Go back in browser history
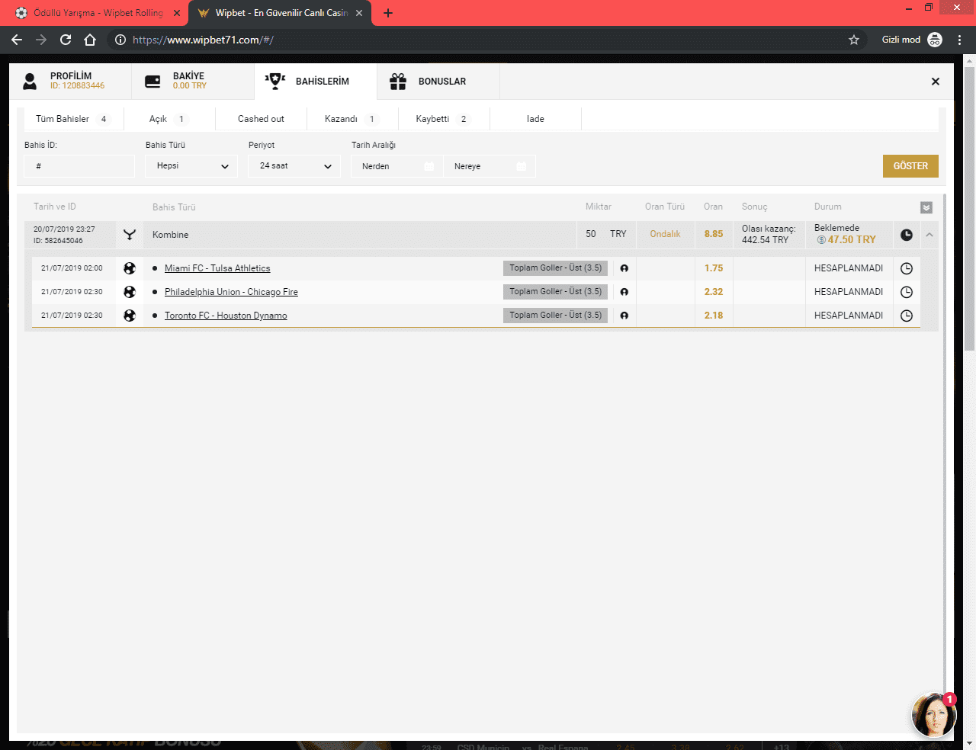Viewport: 976px width, 750px height. pyautogui.click(x=17, y=40)
